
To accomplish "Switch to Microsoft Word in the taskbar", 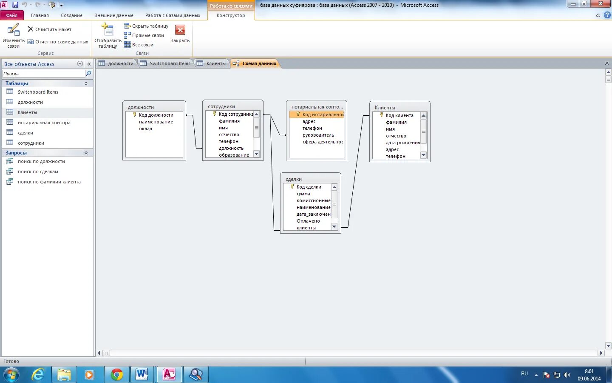I will (142, 374).
